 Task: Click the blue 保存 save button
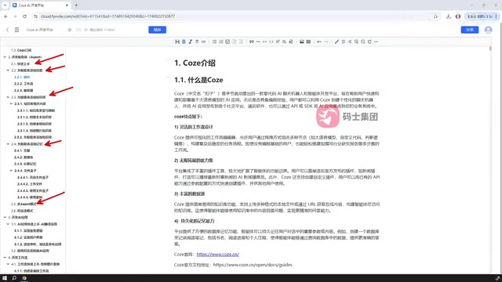pos(157,30)
